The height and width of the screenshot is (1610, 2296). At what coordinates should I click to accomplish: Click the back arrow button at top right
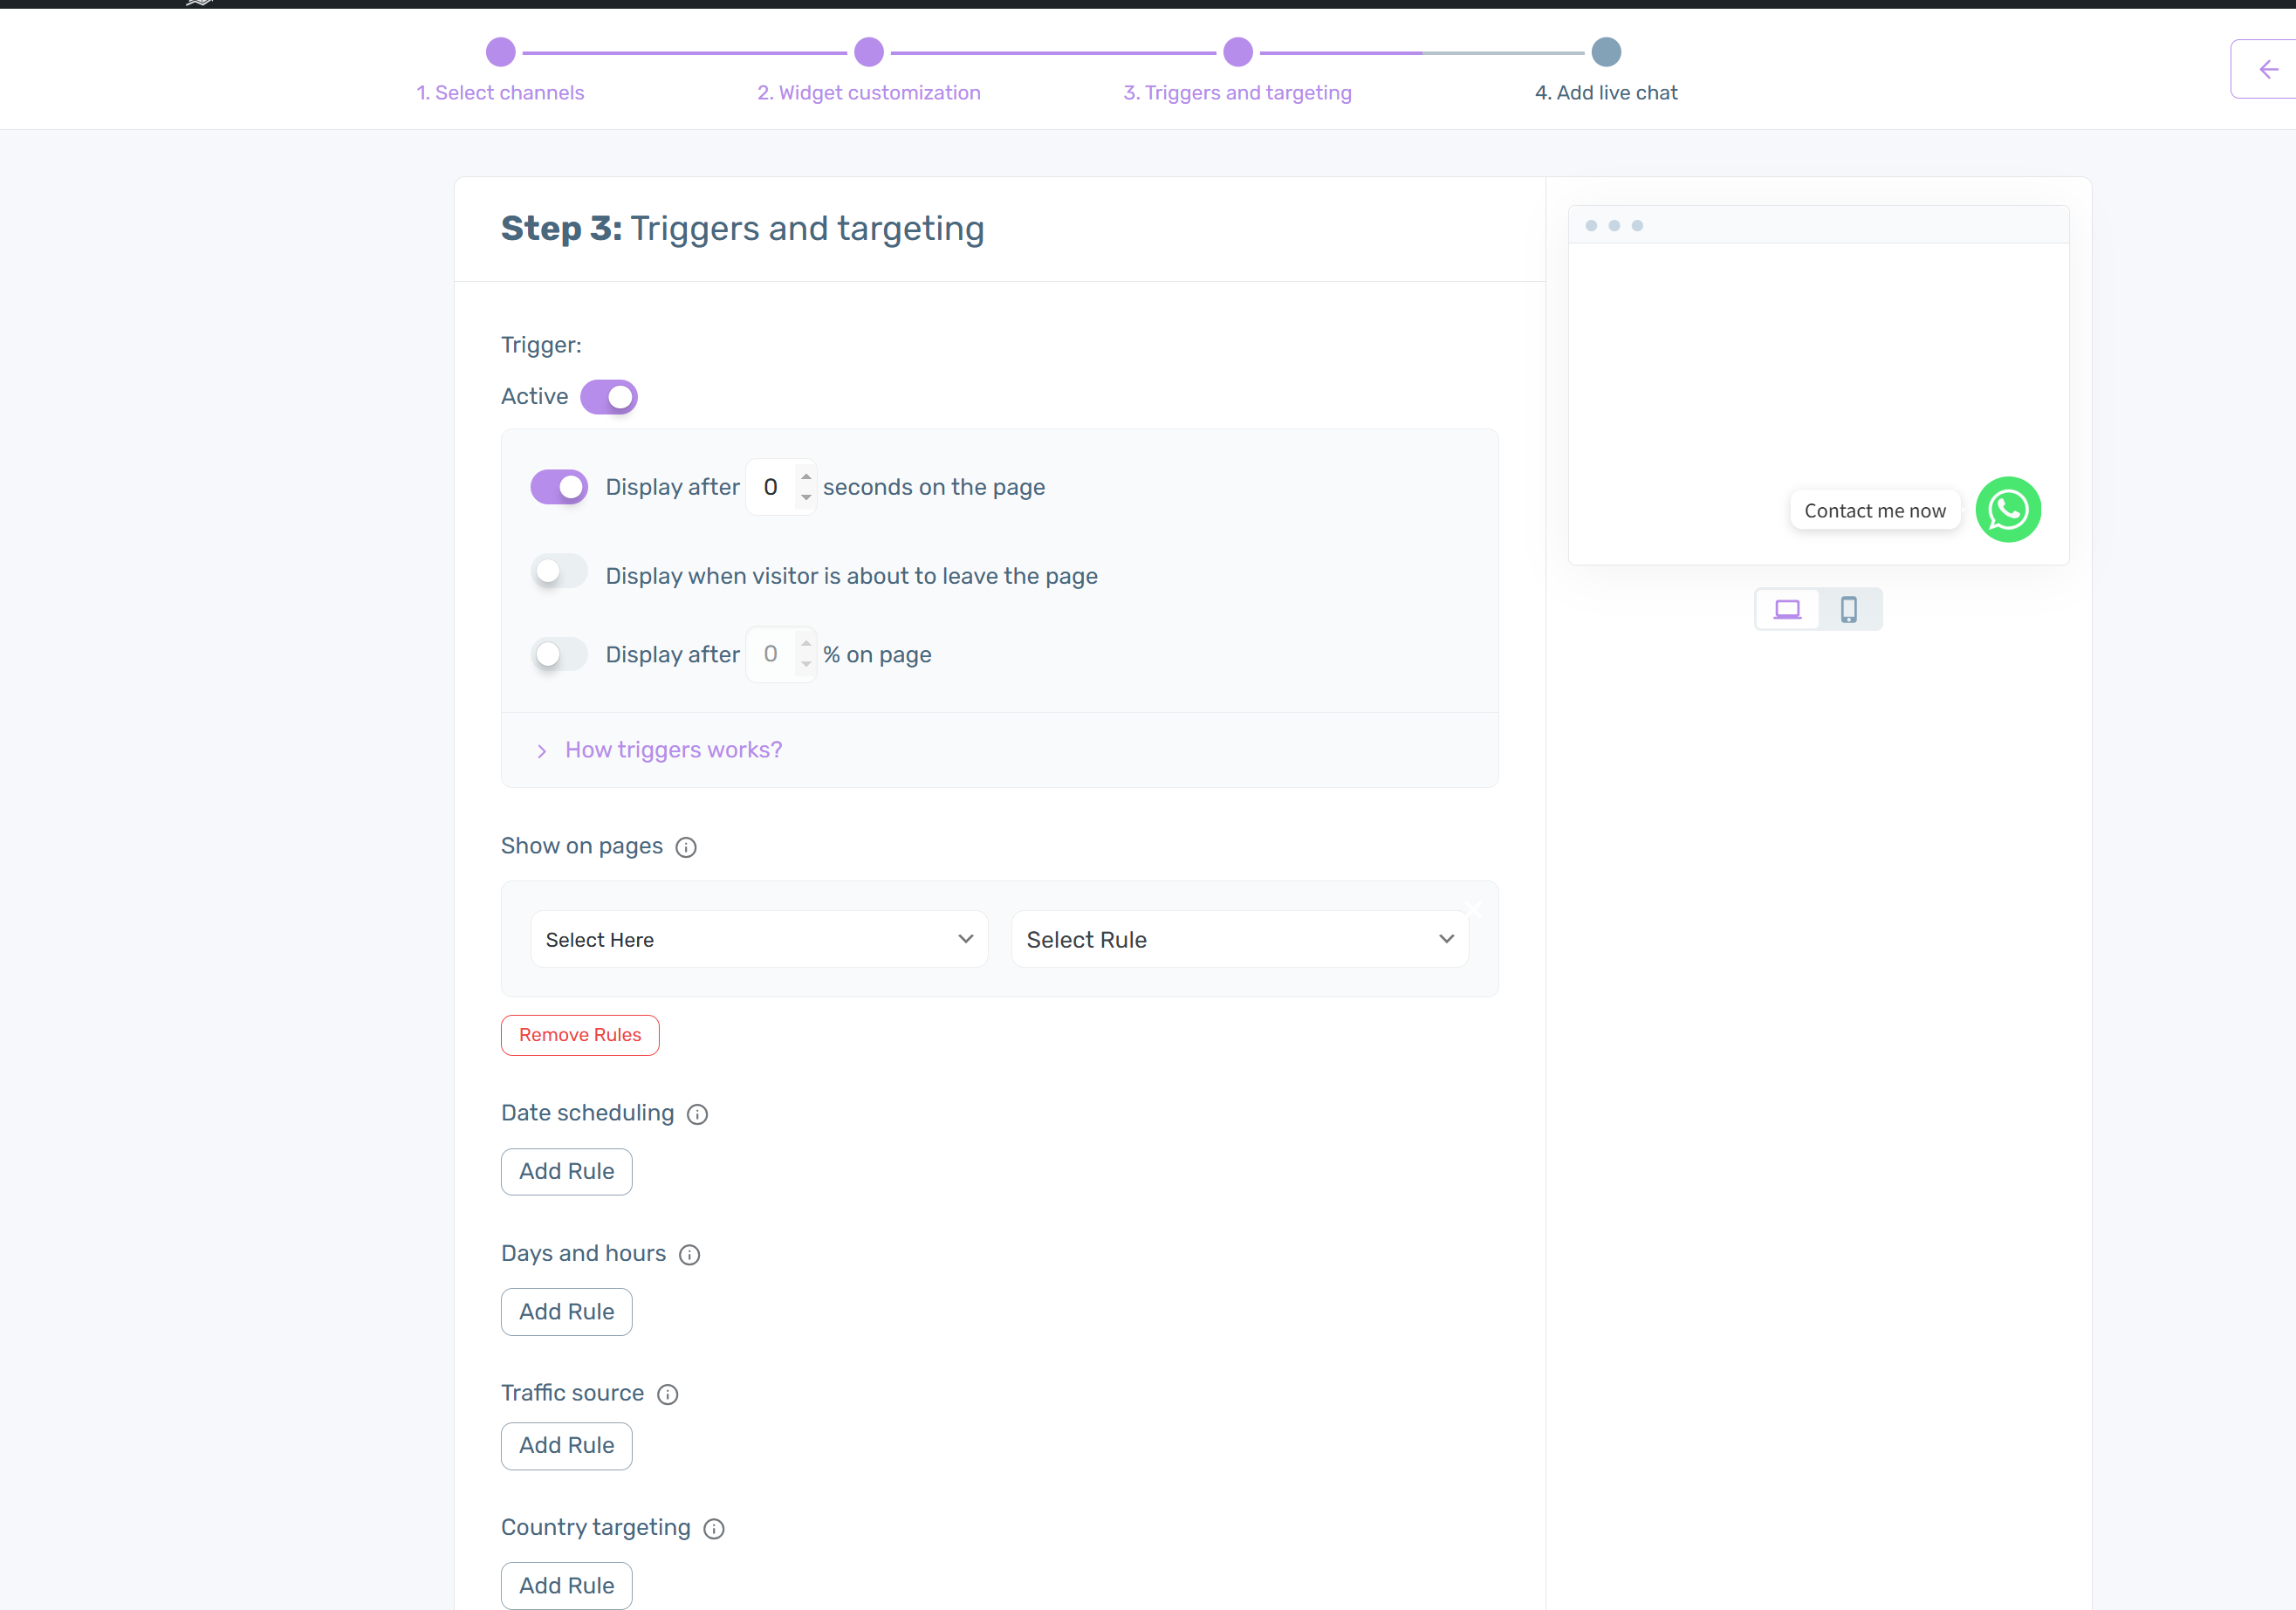[x=2267, y=69]
